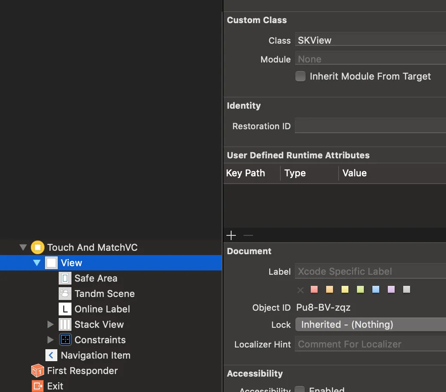Screen dimensions: 446x392
Task: Expand the Constraints disclosure triangle
Action: click(x=51, y=340)
